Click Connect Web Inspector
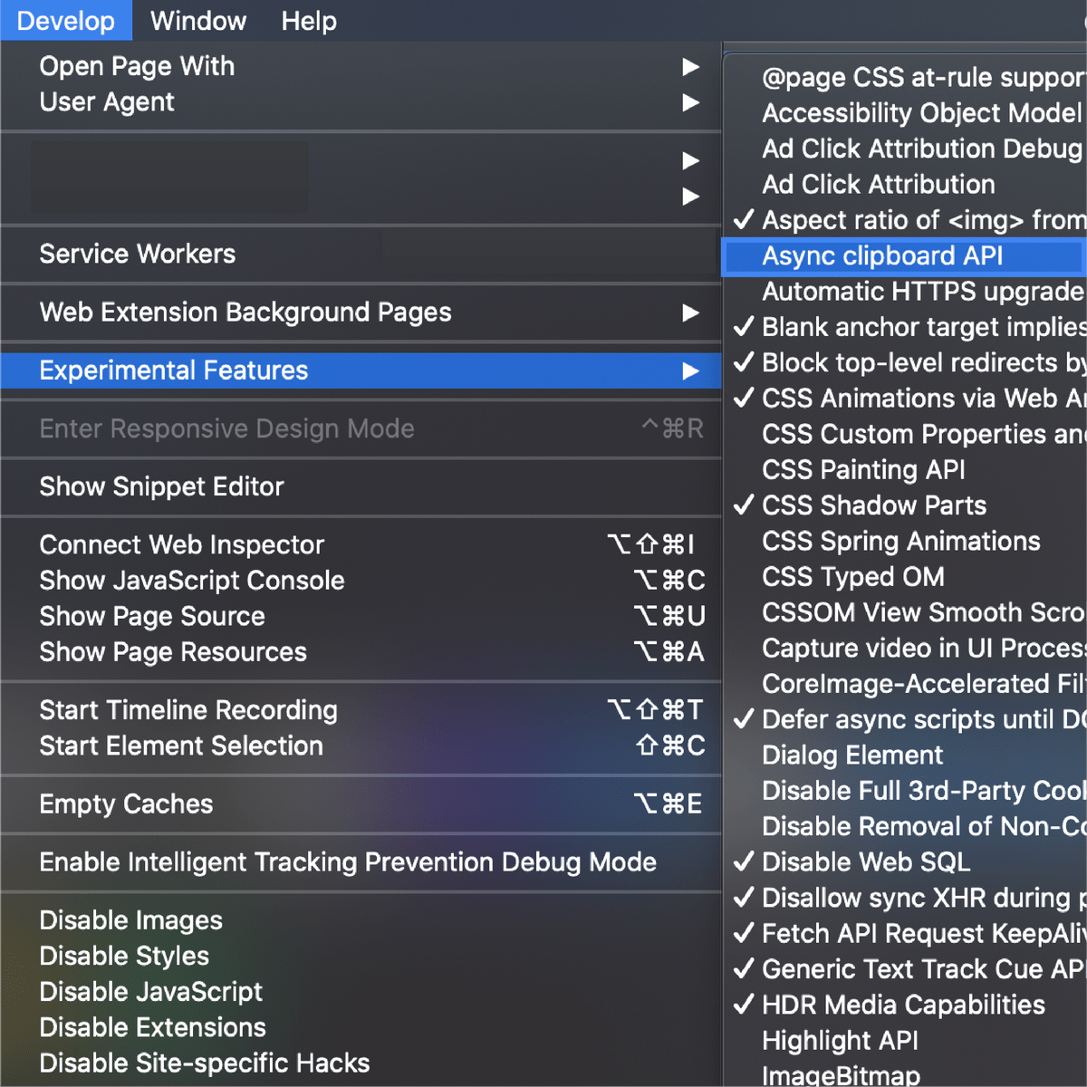 (181, 545)
